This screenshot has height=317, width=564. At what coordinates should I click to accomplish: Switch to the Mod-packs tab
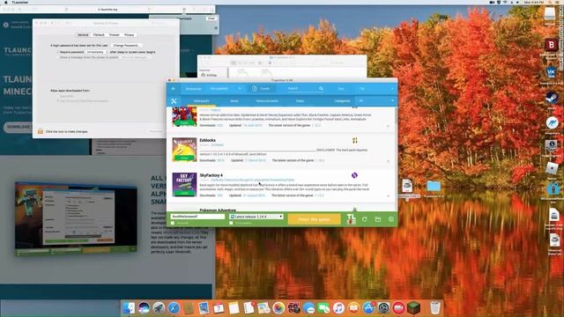coord(202,101)
